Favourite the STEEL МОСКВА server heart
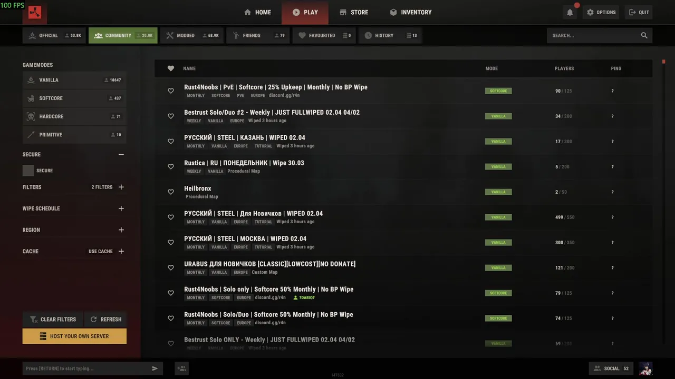The width and height of the screenshot is (675, 379). (x=171, y=243)
